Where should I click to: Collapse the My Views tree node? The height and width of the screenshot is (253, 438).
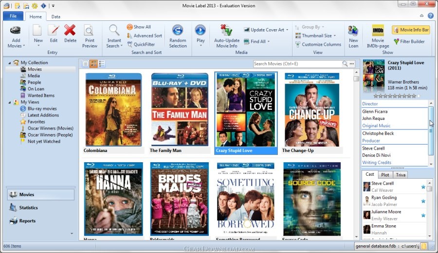tap(10, 102)
